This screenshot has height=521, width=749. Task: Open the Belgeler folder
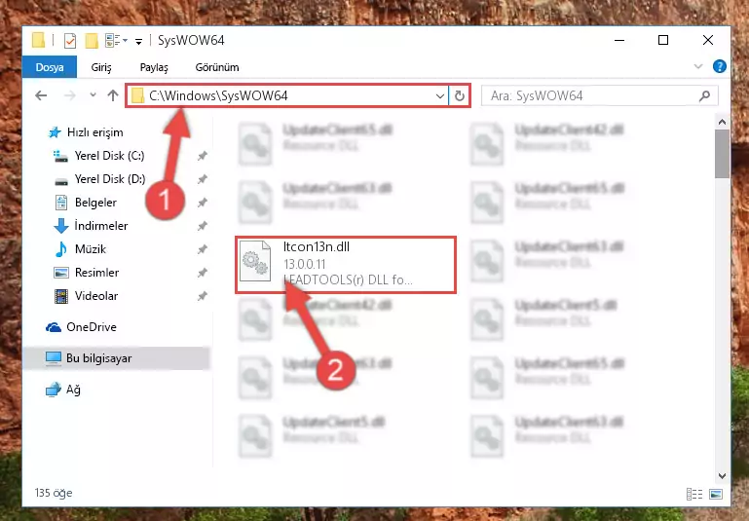(95, 203)
